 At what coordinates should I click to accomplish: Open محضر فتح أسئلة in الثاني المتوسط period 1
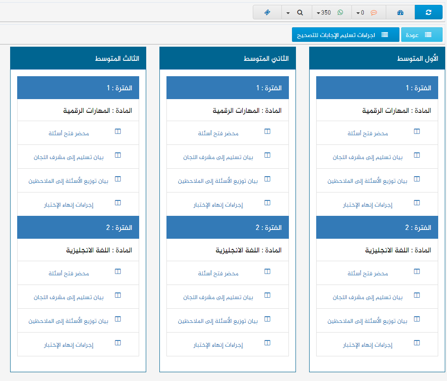(218, 133)
